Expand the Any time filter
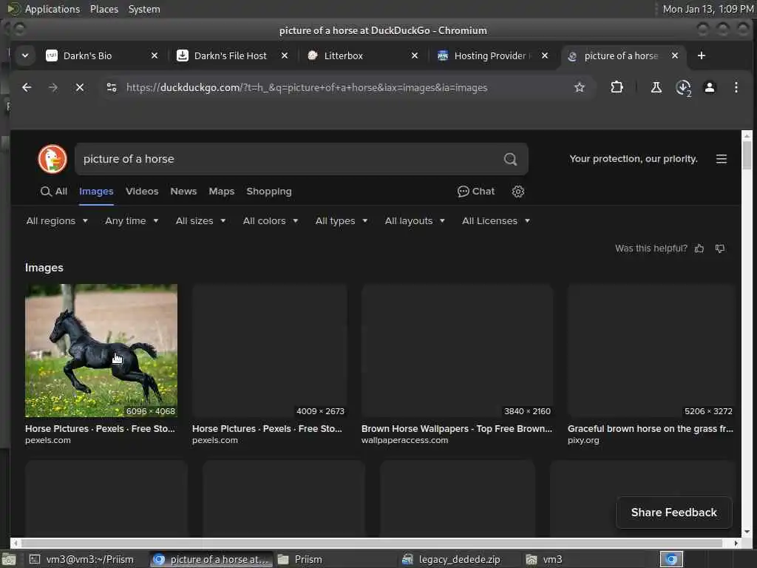 132,220
